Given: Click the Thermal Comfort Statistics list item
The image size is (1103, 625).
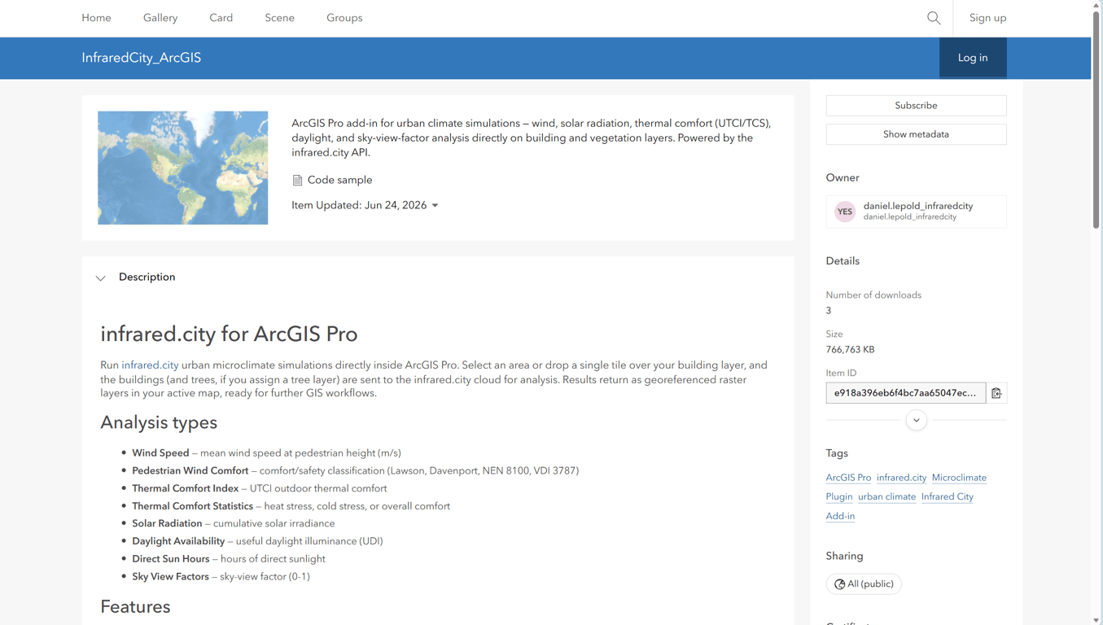Looking at the screenshot, I should (291, 506).
